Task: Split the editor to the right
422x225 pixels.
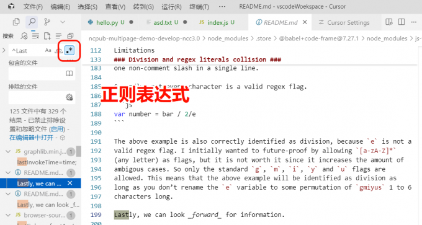Action: pyautogui.click(x=402, y=22)
